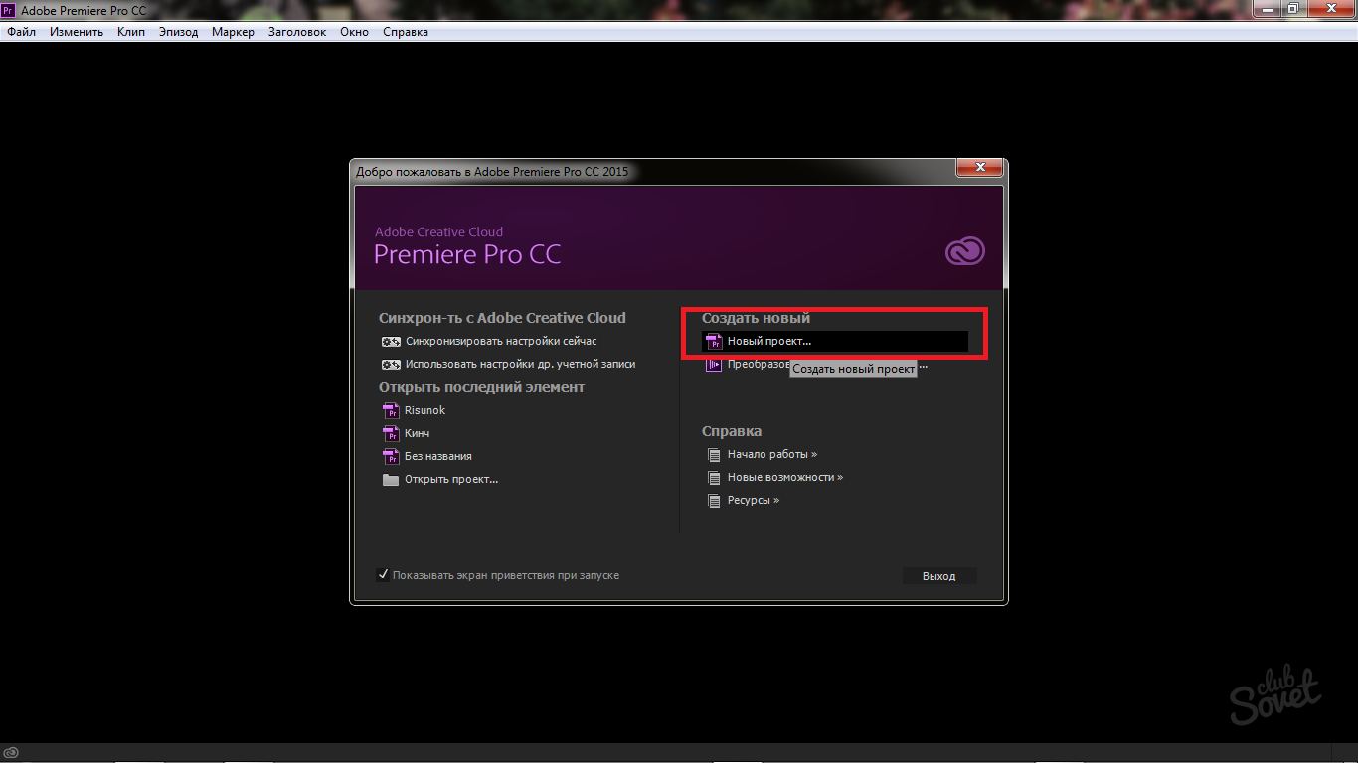Viewport: 1358px width, 763px height.
Task: Click the Creative Cloud status bar icon
Action: click(11, 752)
